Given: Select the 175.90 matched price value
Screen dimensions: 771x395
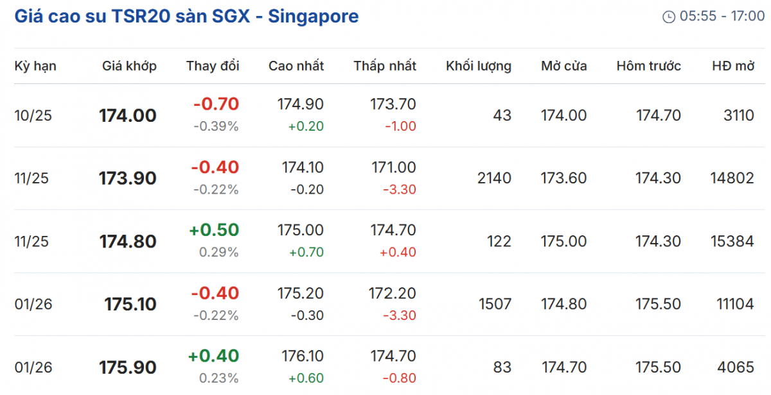Looking at the screenshot, I should click(x=127, y=367).
